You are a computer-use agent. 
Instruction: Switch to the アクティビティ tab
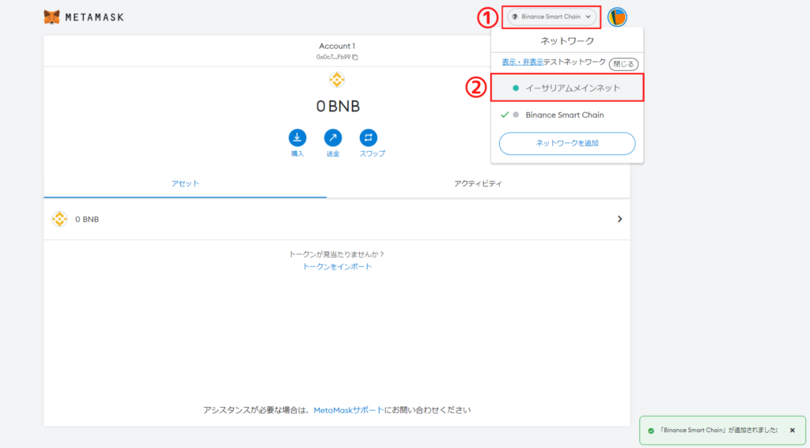click(478, 184)
